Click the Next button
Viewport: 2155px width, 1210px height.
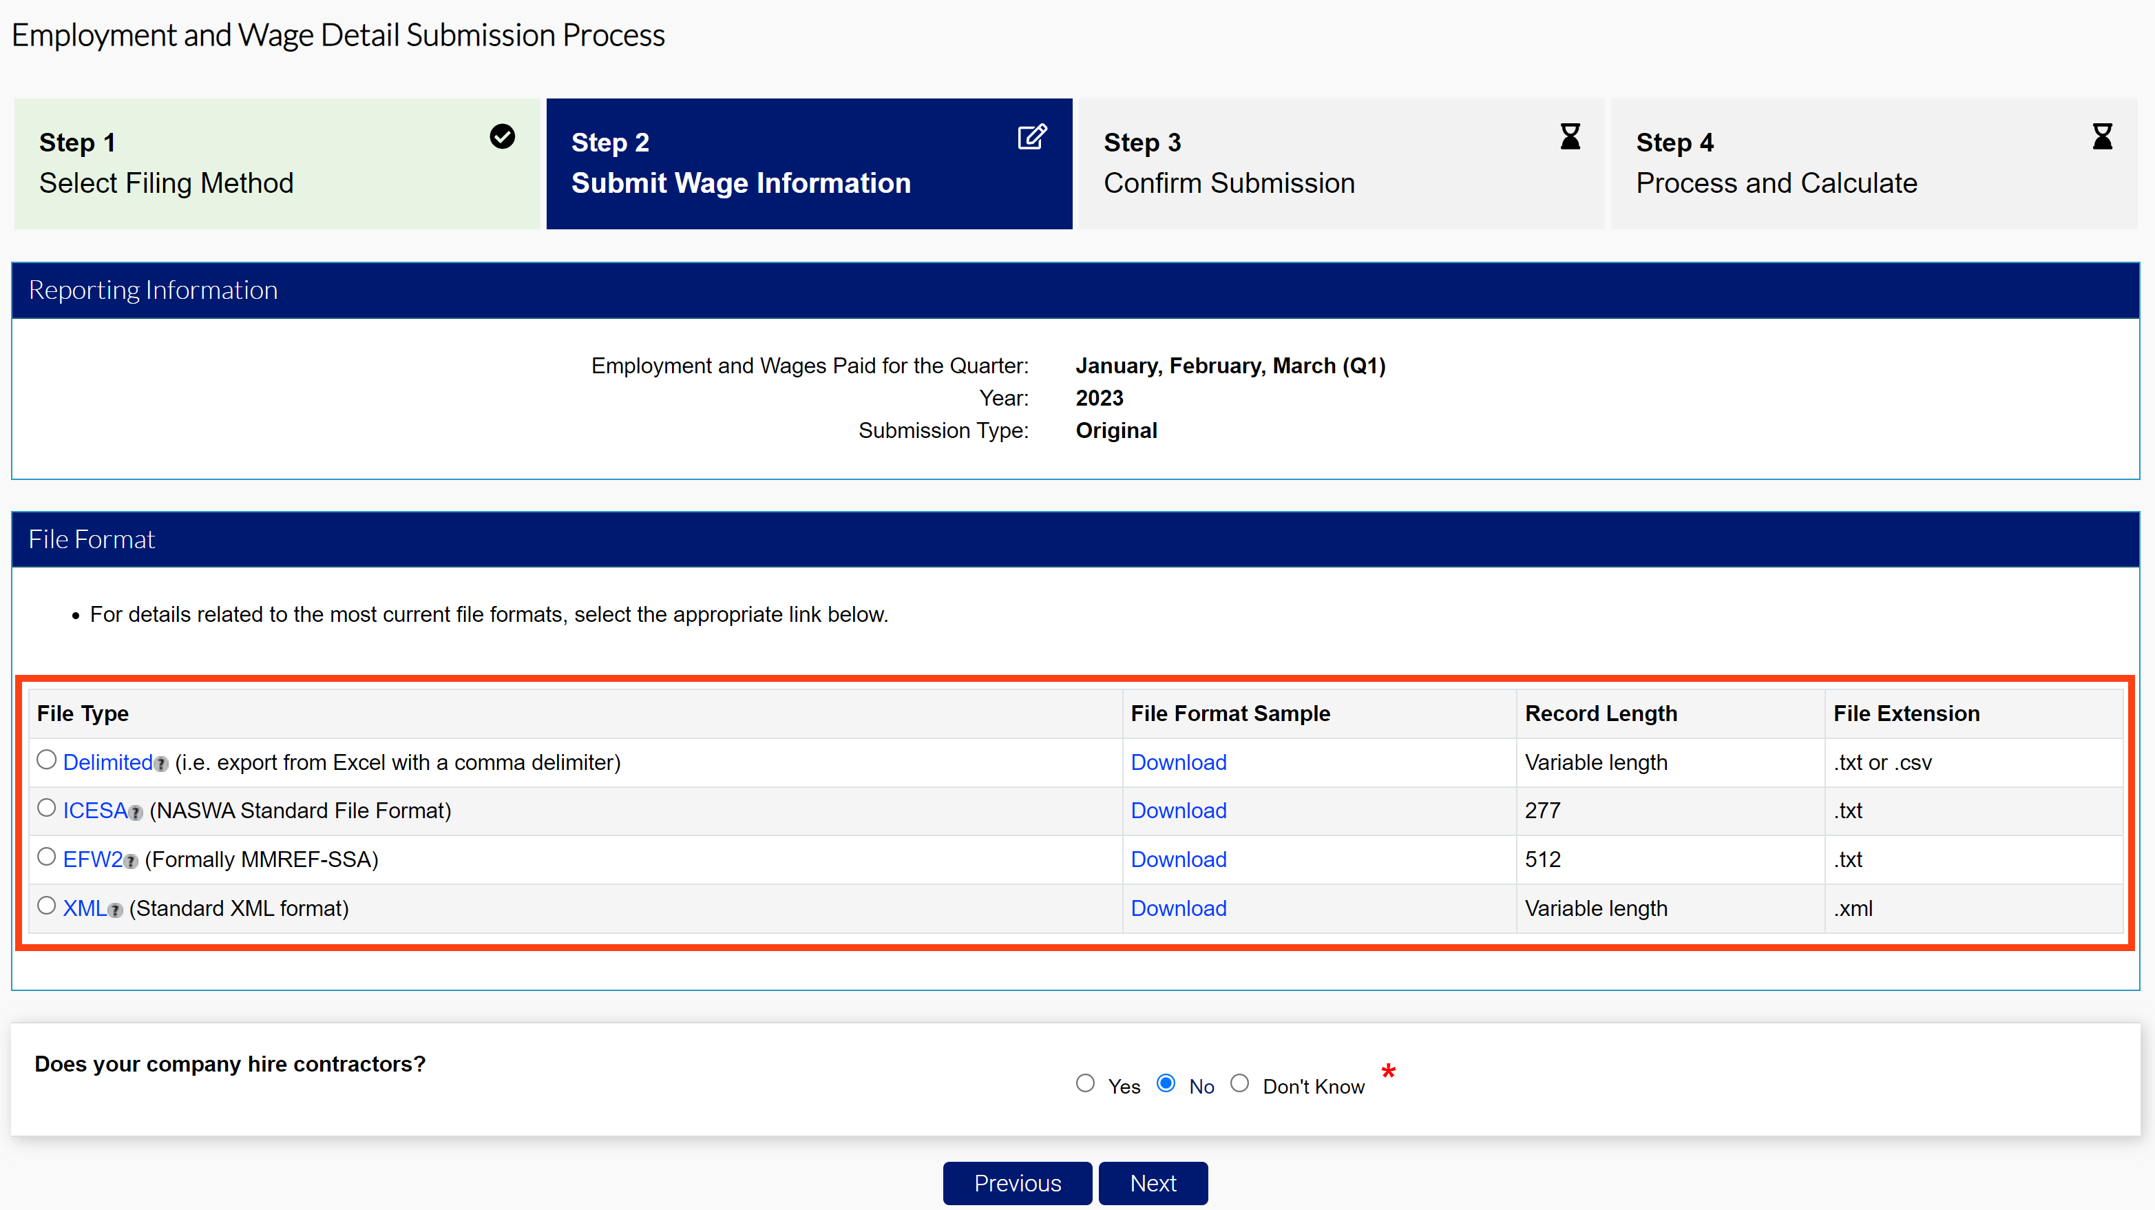(1153, 1182)
